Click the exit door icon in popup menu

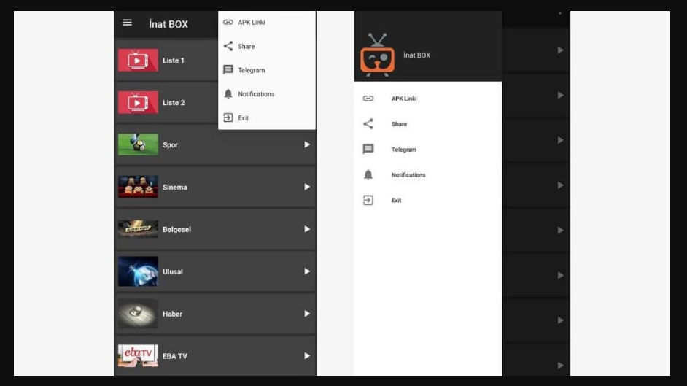(228, 117)
